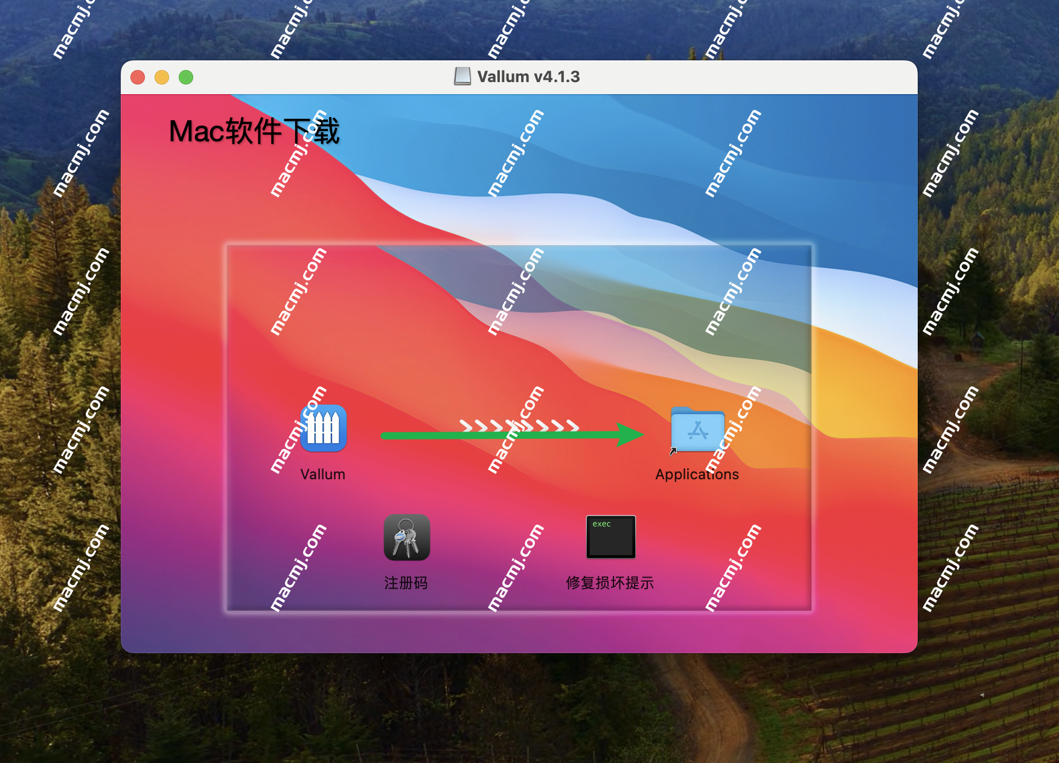Minimize the Vallum v4.1.3 window
This screenshot has width=1059, height=763.
(x=162, y=77)
